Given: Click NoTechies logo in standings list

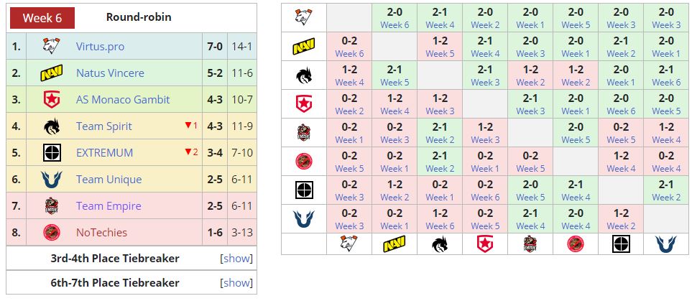Looking at the screenshot, I should [x=50, y=233].
